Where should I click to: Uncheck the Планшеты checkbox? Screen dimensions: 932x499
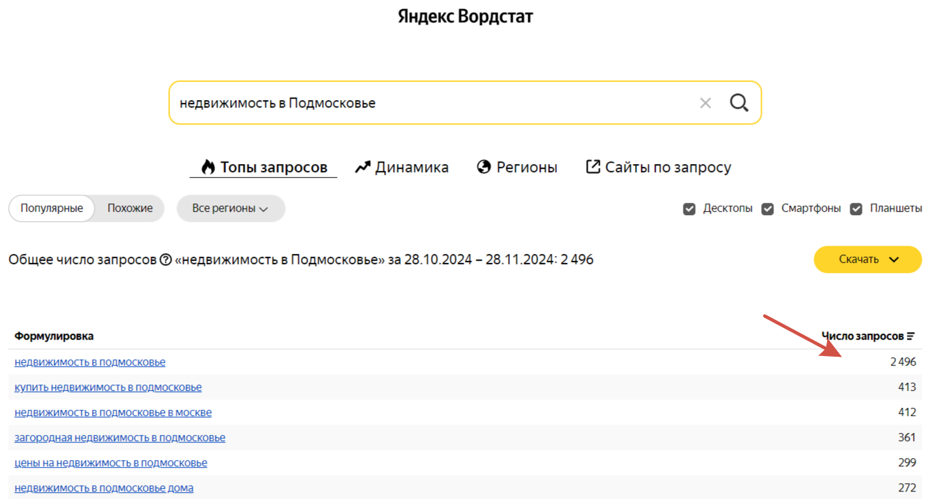pyautogui.click(x=856, y=209)
